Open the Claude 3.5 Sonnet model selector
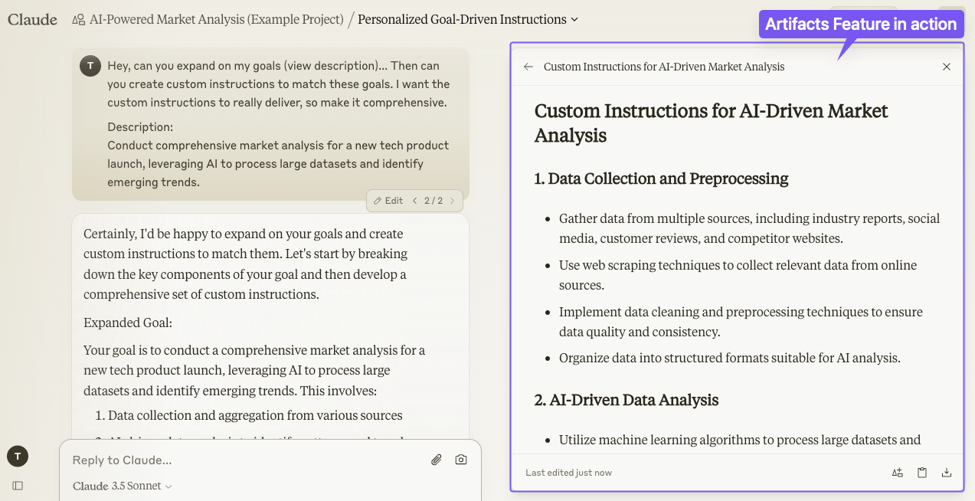Viewport: 975px width, 501px height. tap(123, 486)
